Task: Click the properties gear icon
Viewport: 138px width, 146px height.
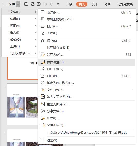Action: pos(43,118)
